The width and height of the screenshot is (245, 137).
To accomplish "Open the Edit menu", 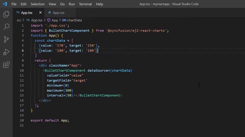I will [x=23, y=4].
